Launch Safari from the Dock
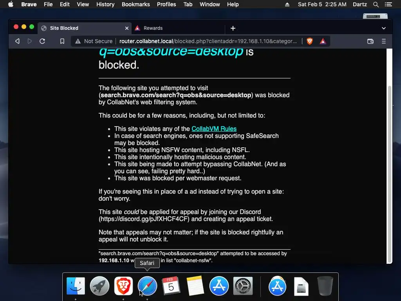 click(x=147, y=286)
